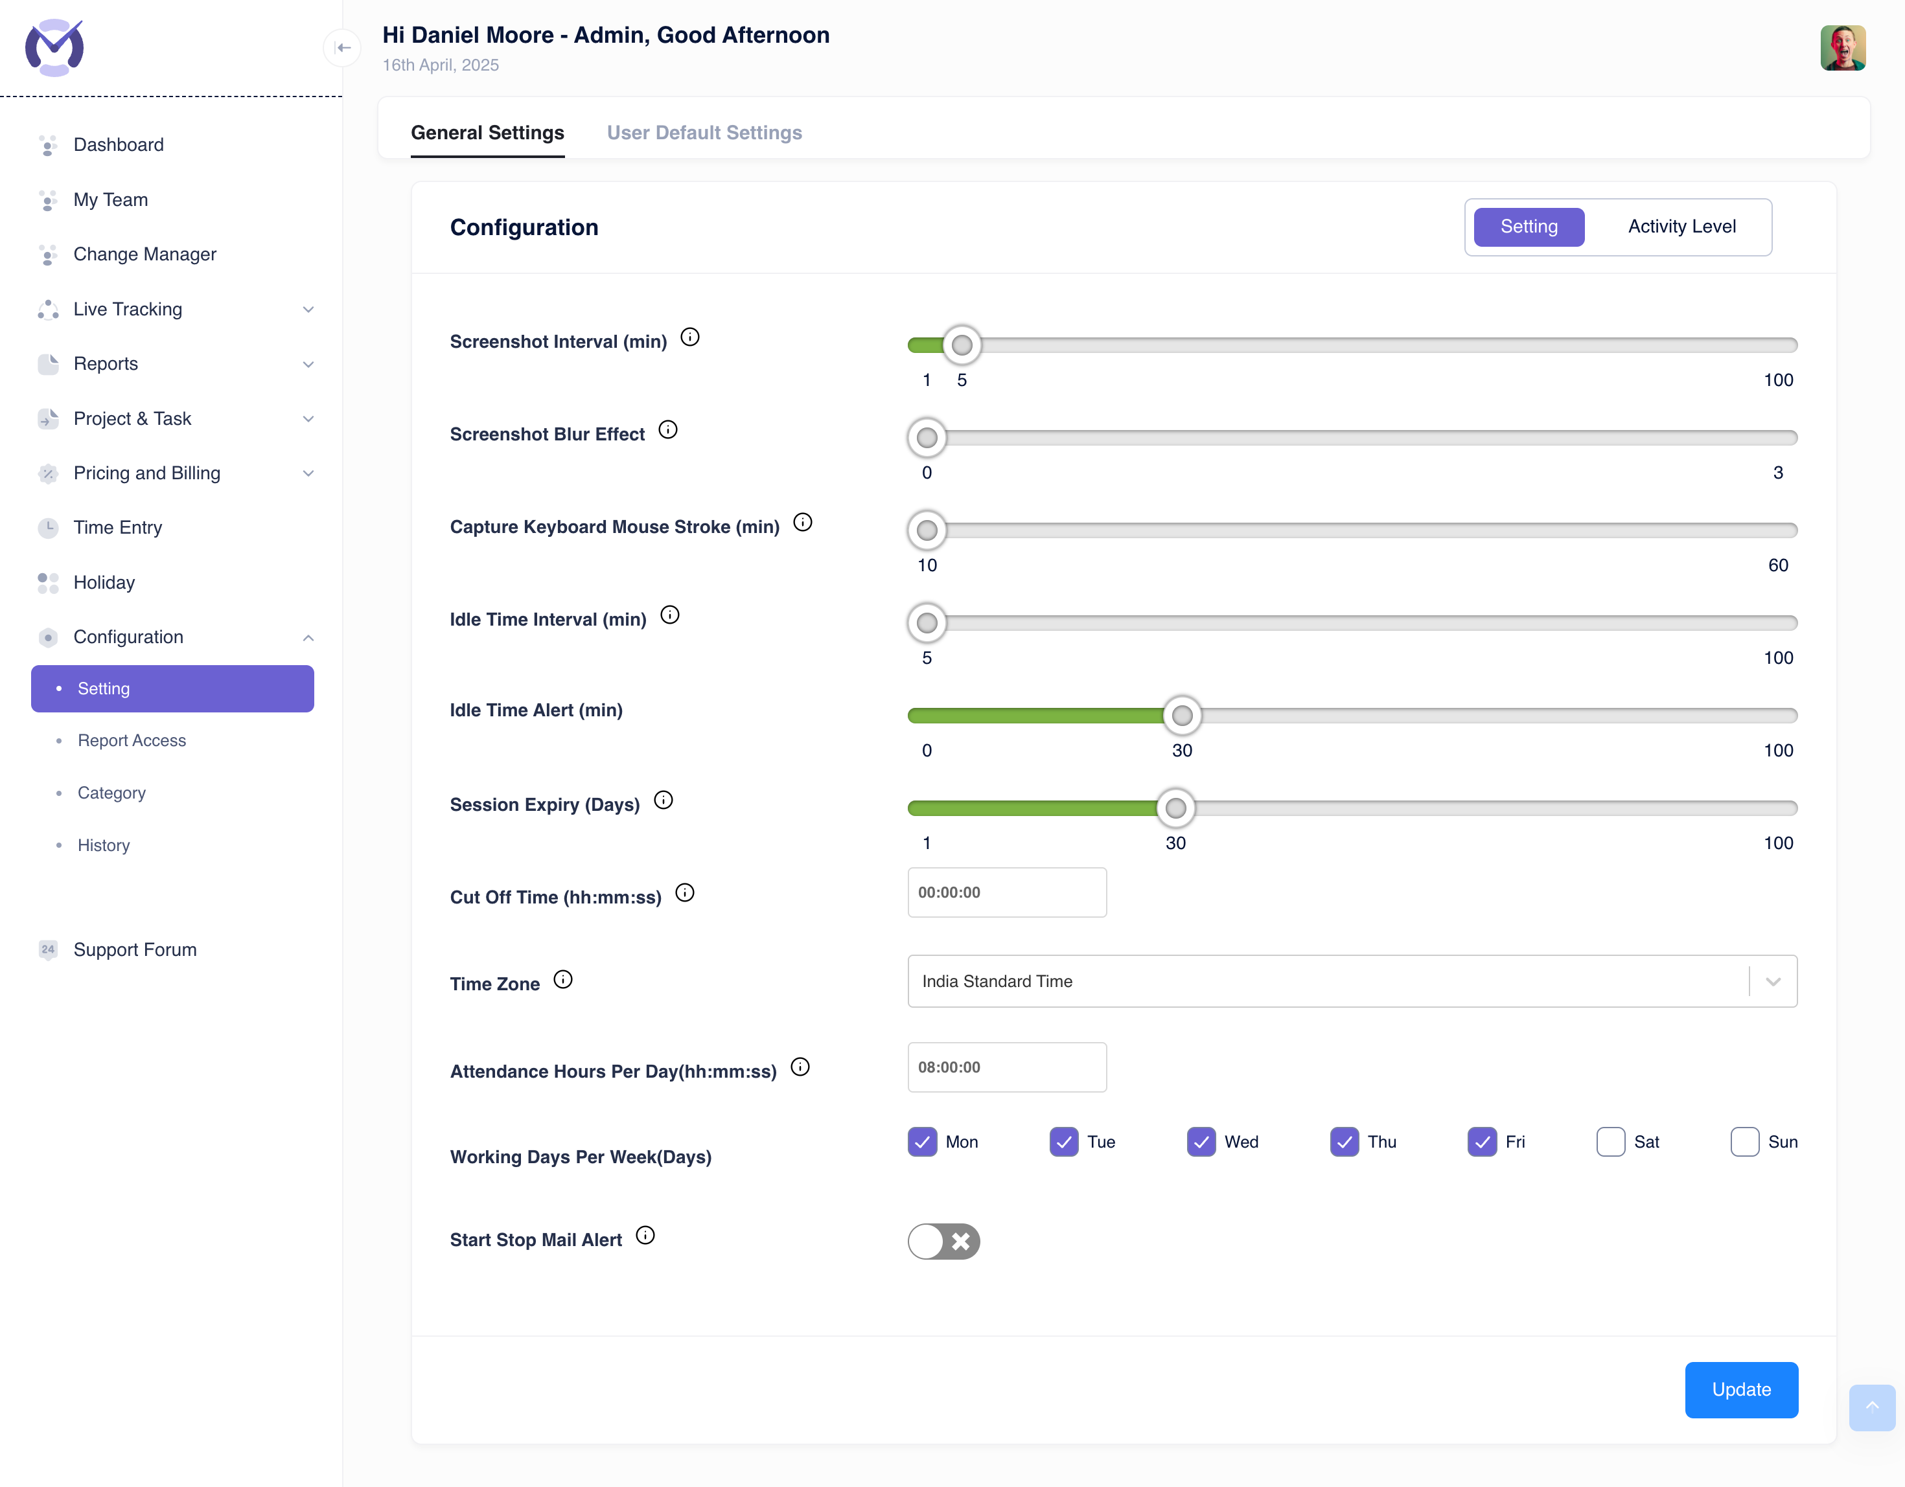This screenshot has width=1905, height=1487.
Task: Click the Screenshot Interval info icon
Action: (690, 337)
